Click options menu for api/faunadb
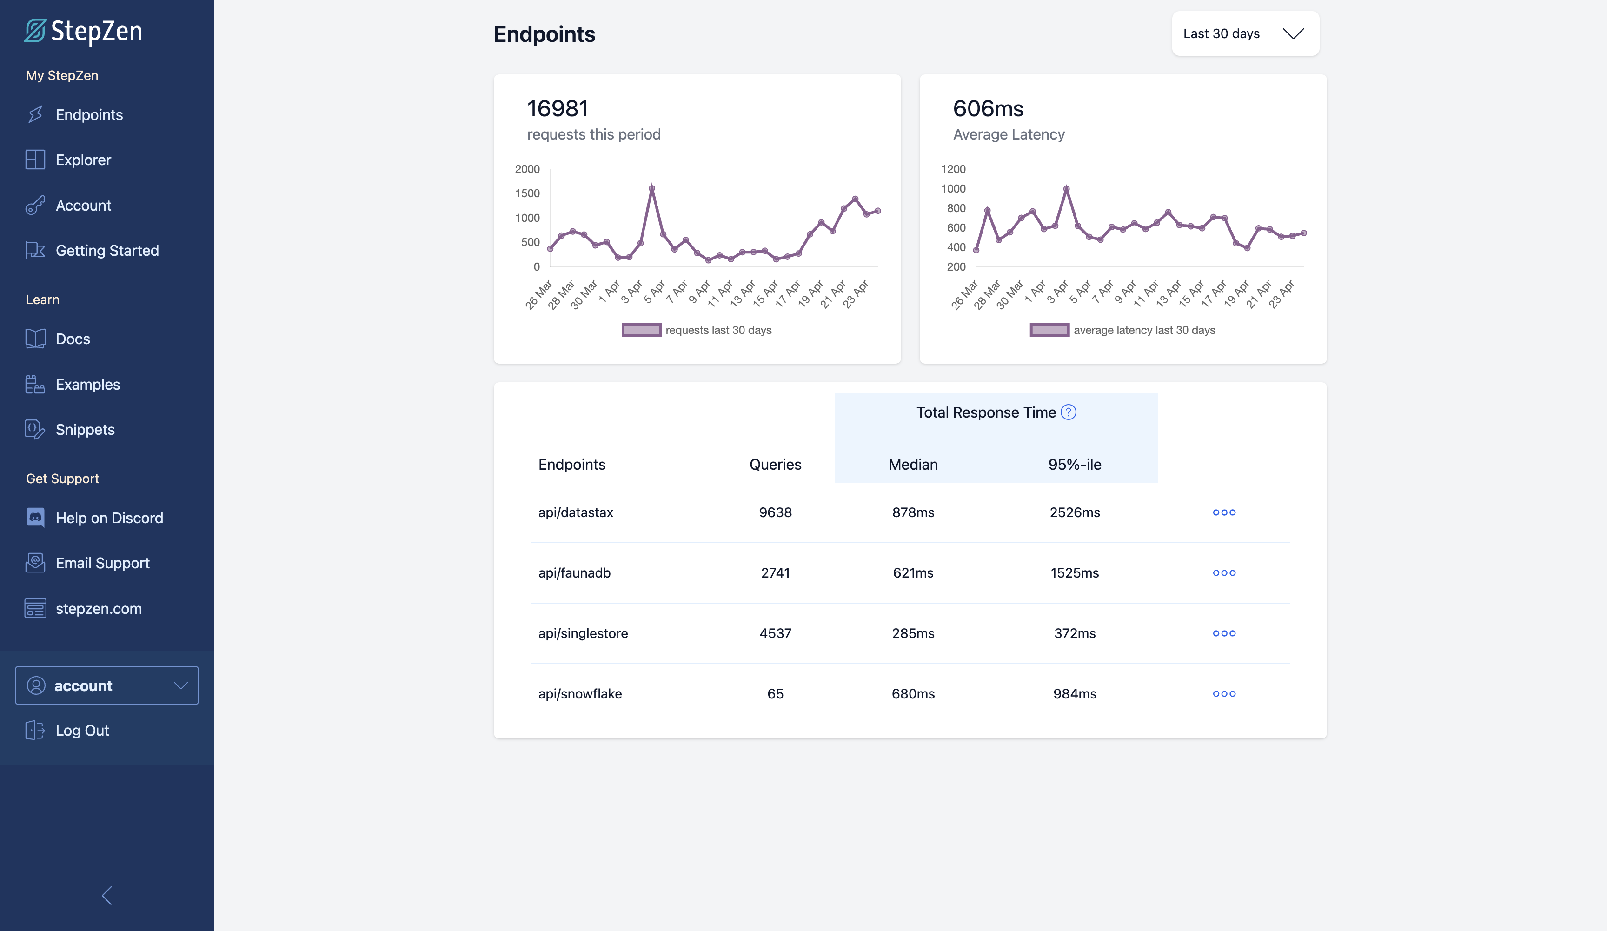The image size is (1607, 931). click(x=1223, y=572)
